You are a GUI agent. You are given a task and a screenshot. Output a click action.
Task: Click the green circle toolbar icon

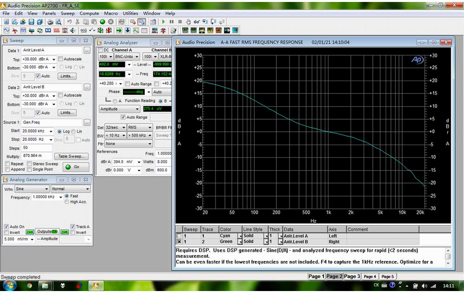pyautogui.click(x=102, y=21)
